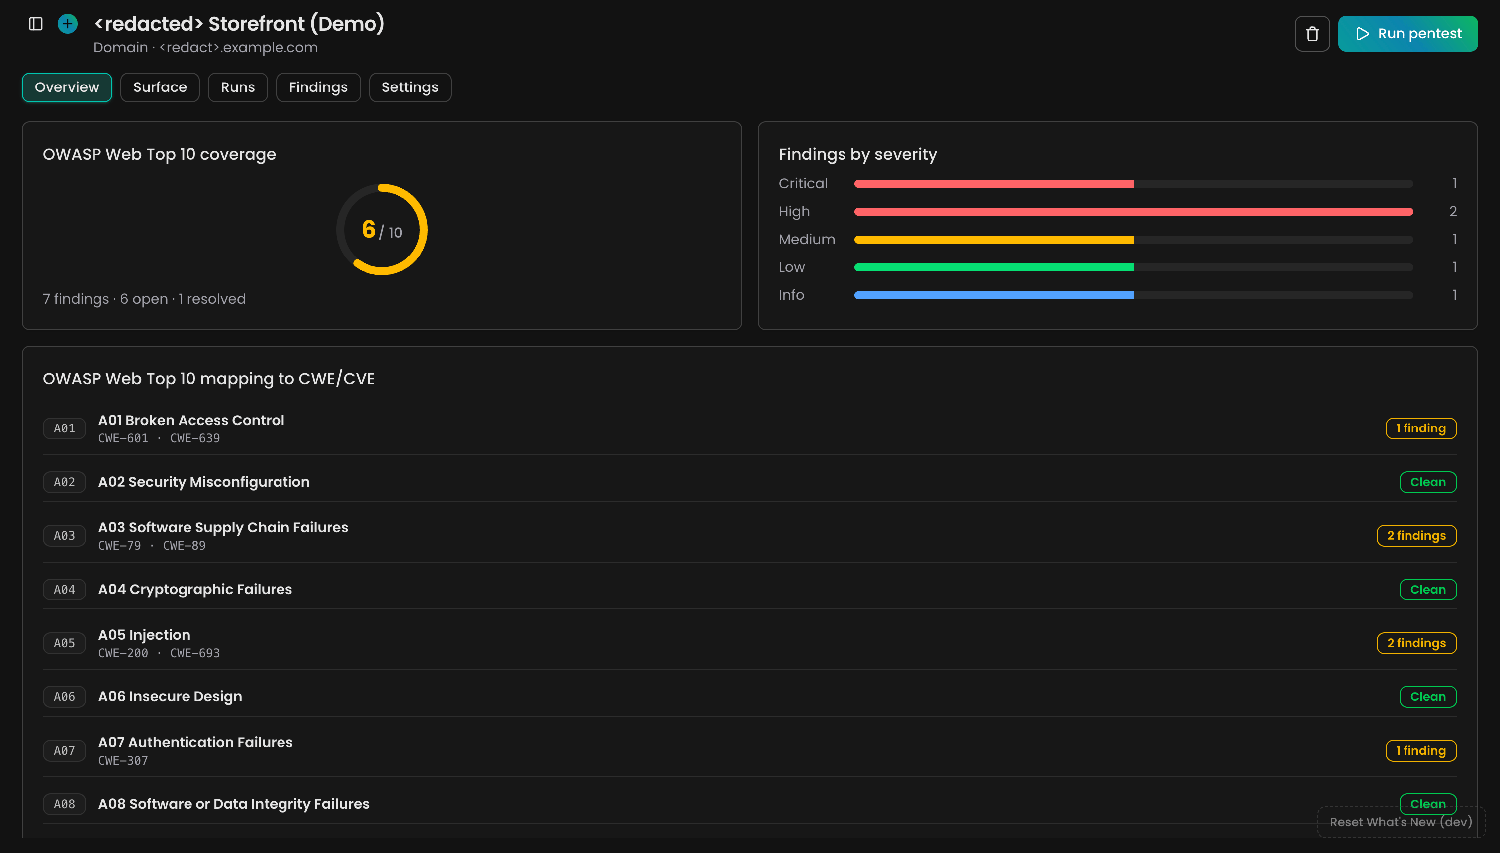Viewport: 1500px width, 853px height.
Task: Click the OWASP Web Top 10 coverage heading
Action: 160,154
